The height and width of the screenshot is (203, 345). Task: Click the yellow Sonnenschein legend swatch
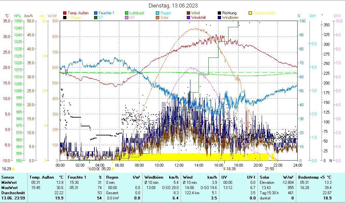pos(250,13)
